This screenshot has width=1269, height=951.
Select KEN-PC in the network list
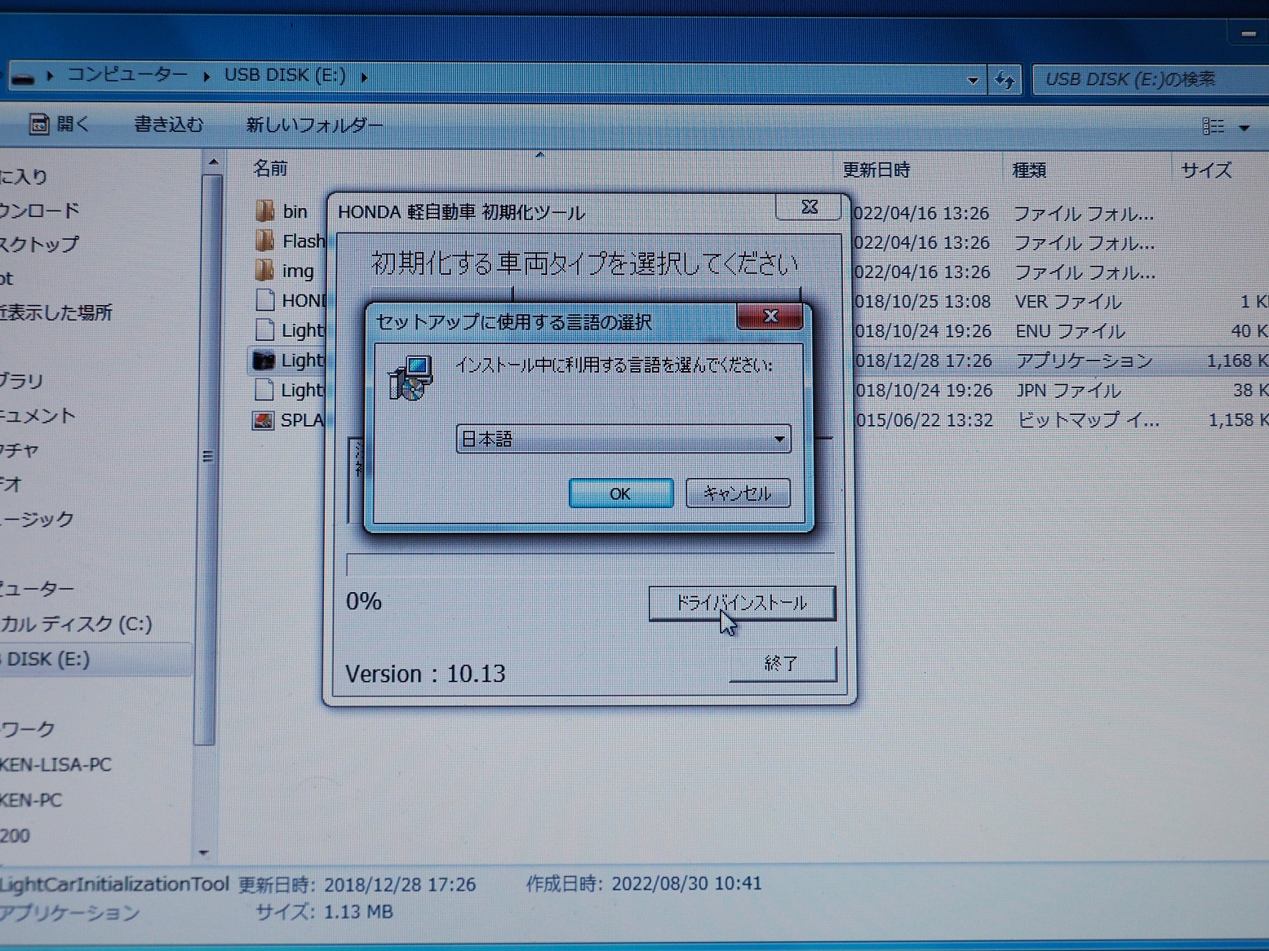coord(31,800)
